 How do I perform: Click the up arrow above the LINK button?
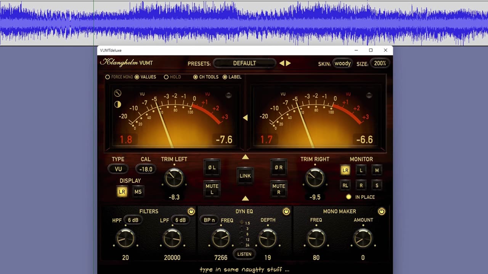(245, 157)
